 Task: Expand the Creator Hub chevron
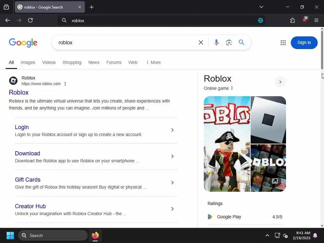(172, 209)
